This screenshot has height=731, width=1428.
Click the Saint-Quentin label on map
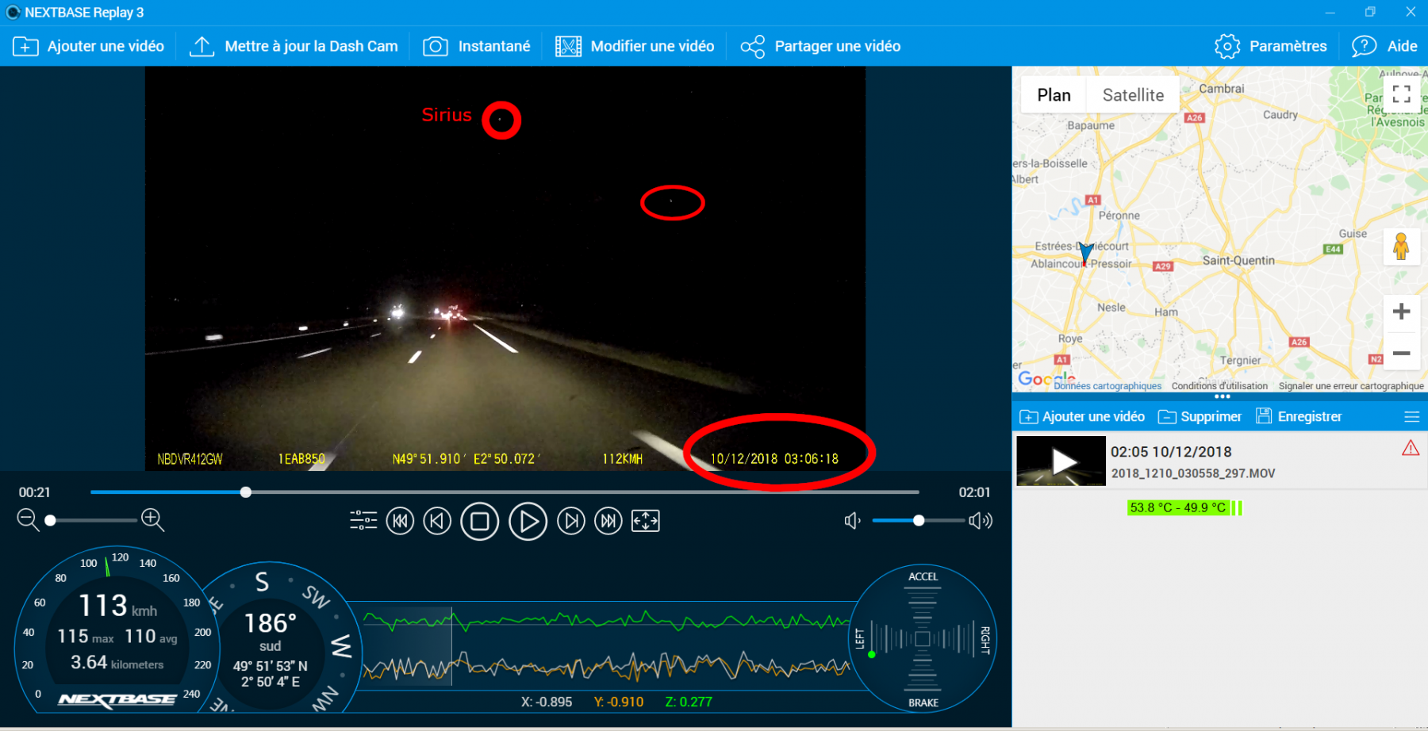tap(1238, 261)
